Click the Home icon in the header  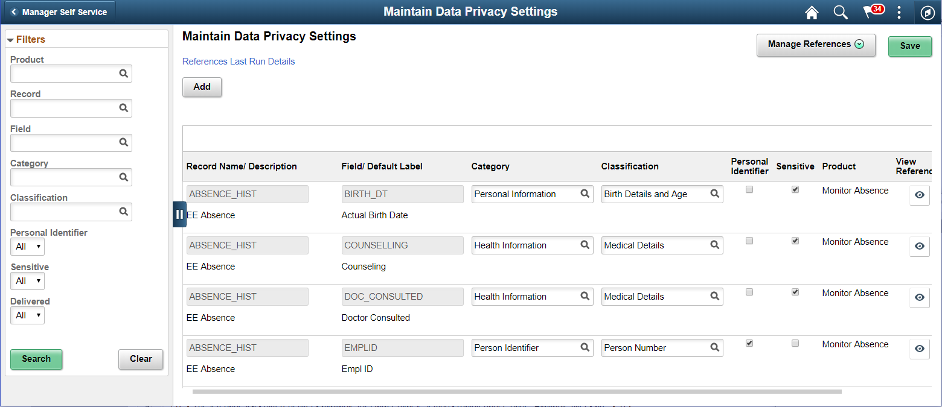[x=812, y=12]
